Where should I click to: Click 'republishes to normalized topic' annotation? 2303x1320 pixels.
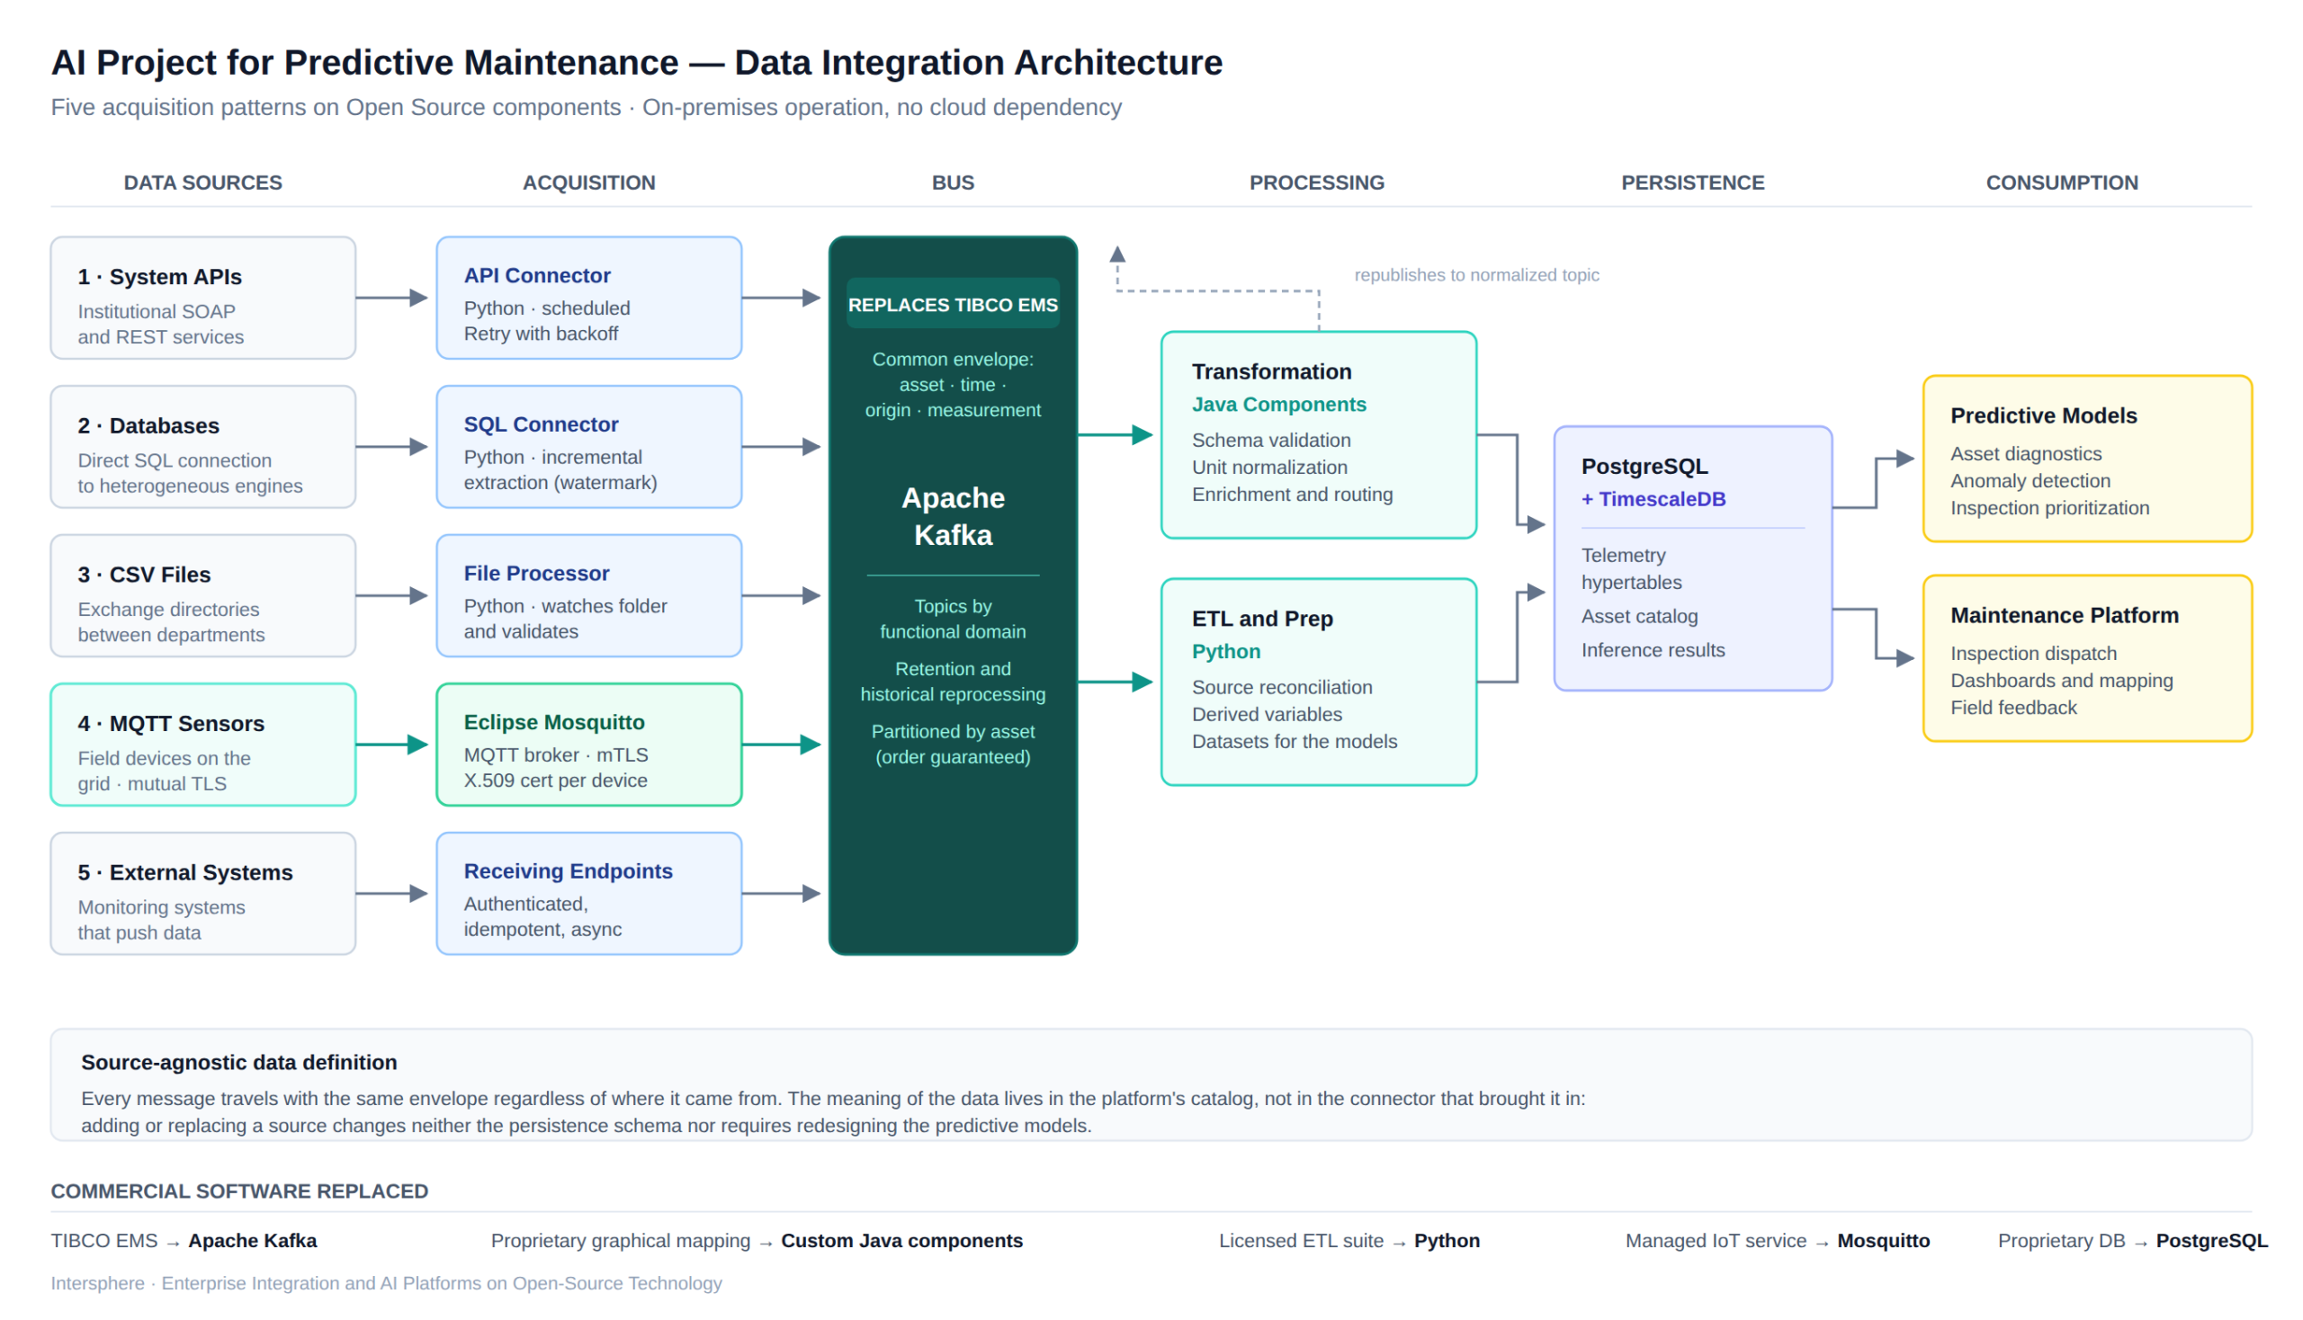1476,274
